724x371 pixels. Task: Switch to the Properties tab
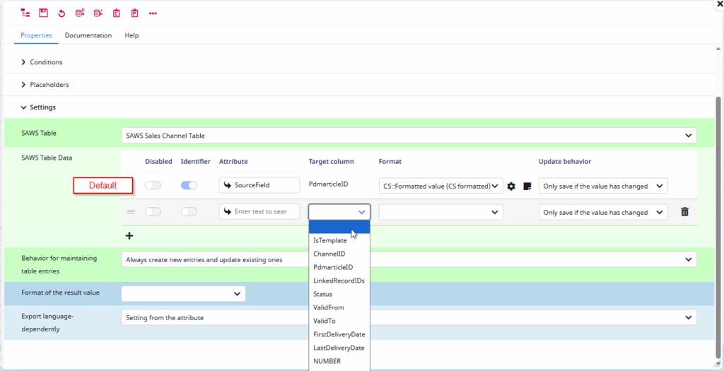[x=36, y=35]
